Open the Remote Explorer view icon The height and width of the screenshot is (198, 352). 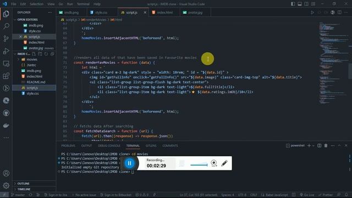coord(6,64)
